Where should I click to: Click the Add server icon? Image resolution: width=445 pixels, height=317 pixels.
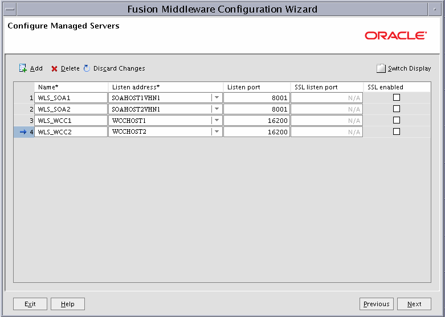23,68
